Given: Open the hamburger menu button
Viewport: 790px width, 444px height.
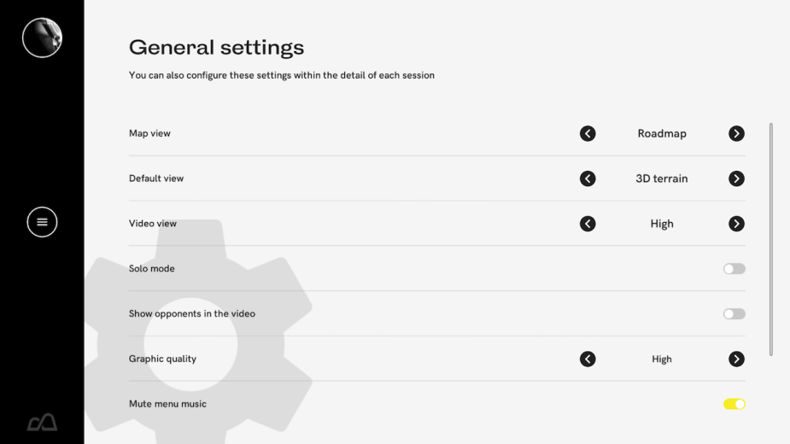Looking at the screenshot, I should tap(42, 222).
